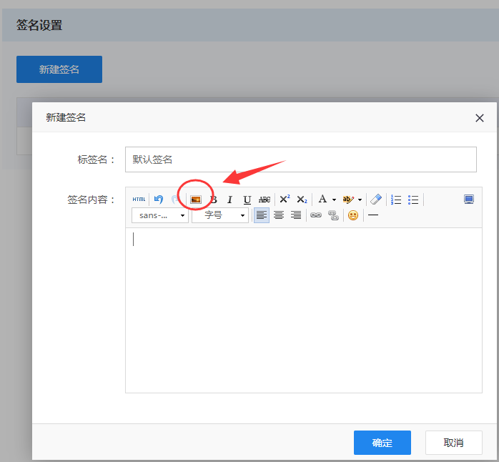499x462 pixels.
Task: Open the 字号 font size dropdown
Action: pos(220,215)
